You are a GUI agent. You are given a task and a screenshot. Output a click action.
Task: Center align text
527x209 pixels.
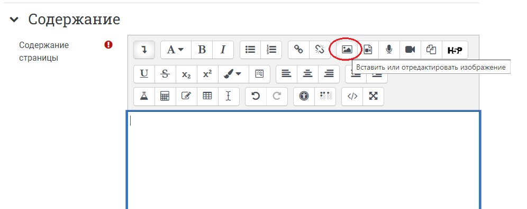307,74
